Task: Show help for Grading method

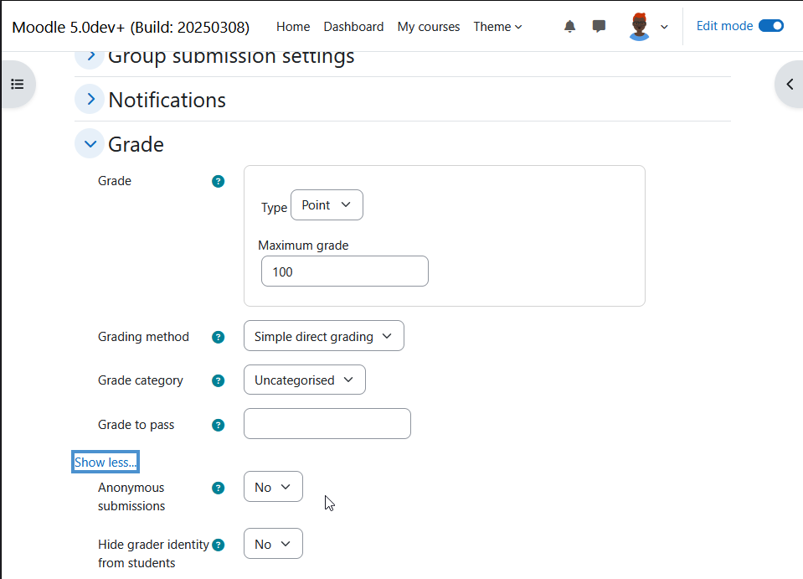Action: coord(219,337)
